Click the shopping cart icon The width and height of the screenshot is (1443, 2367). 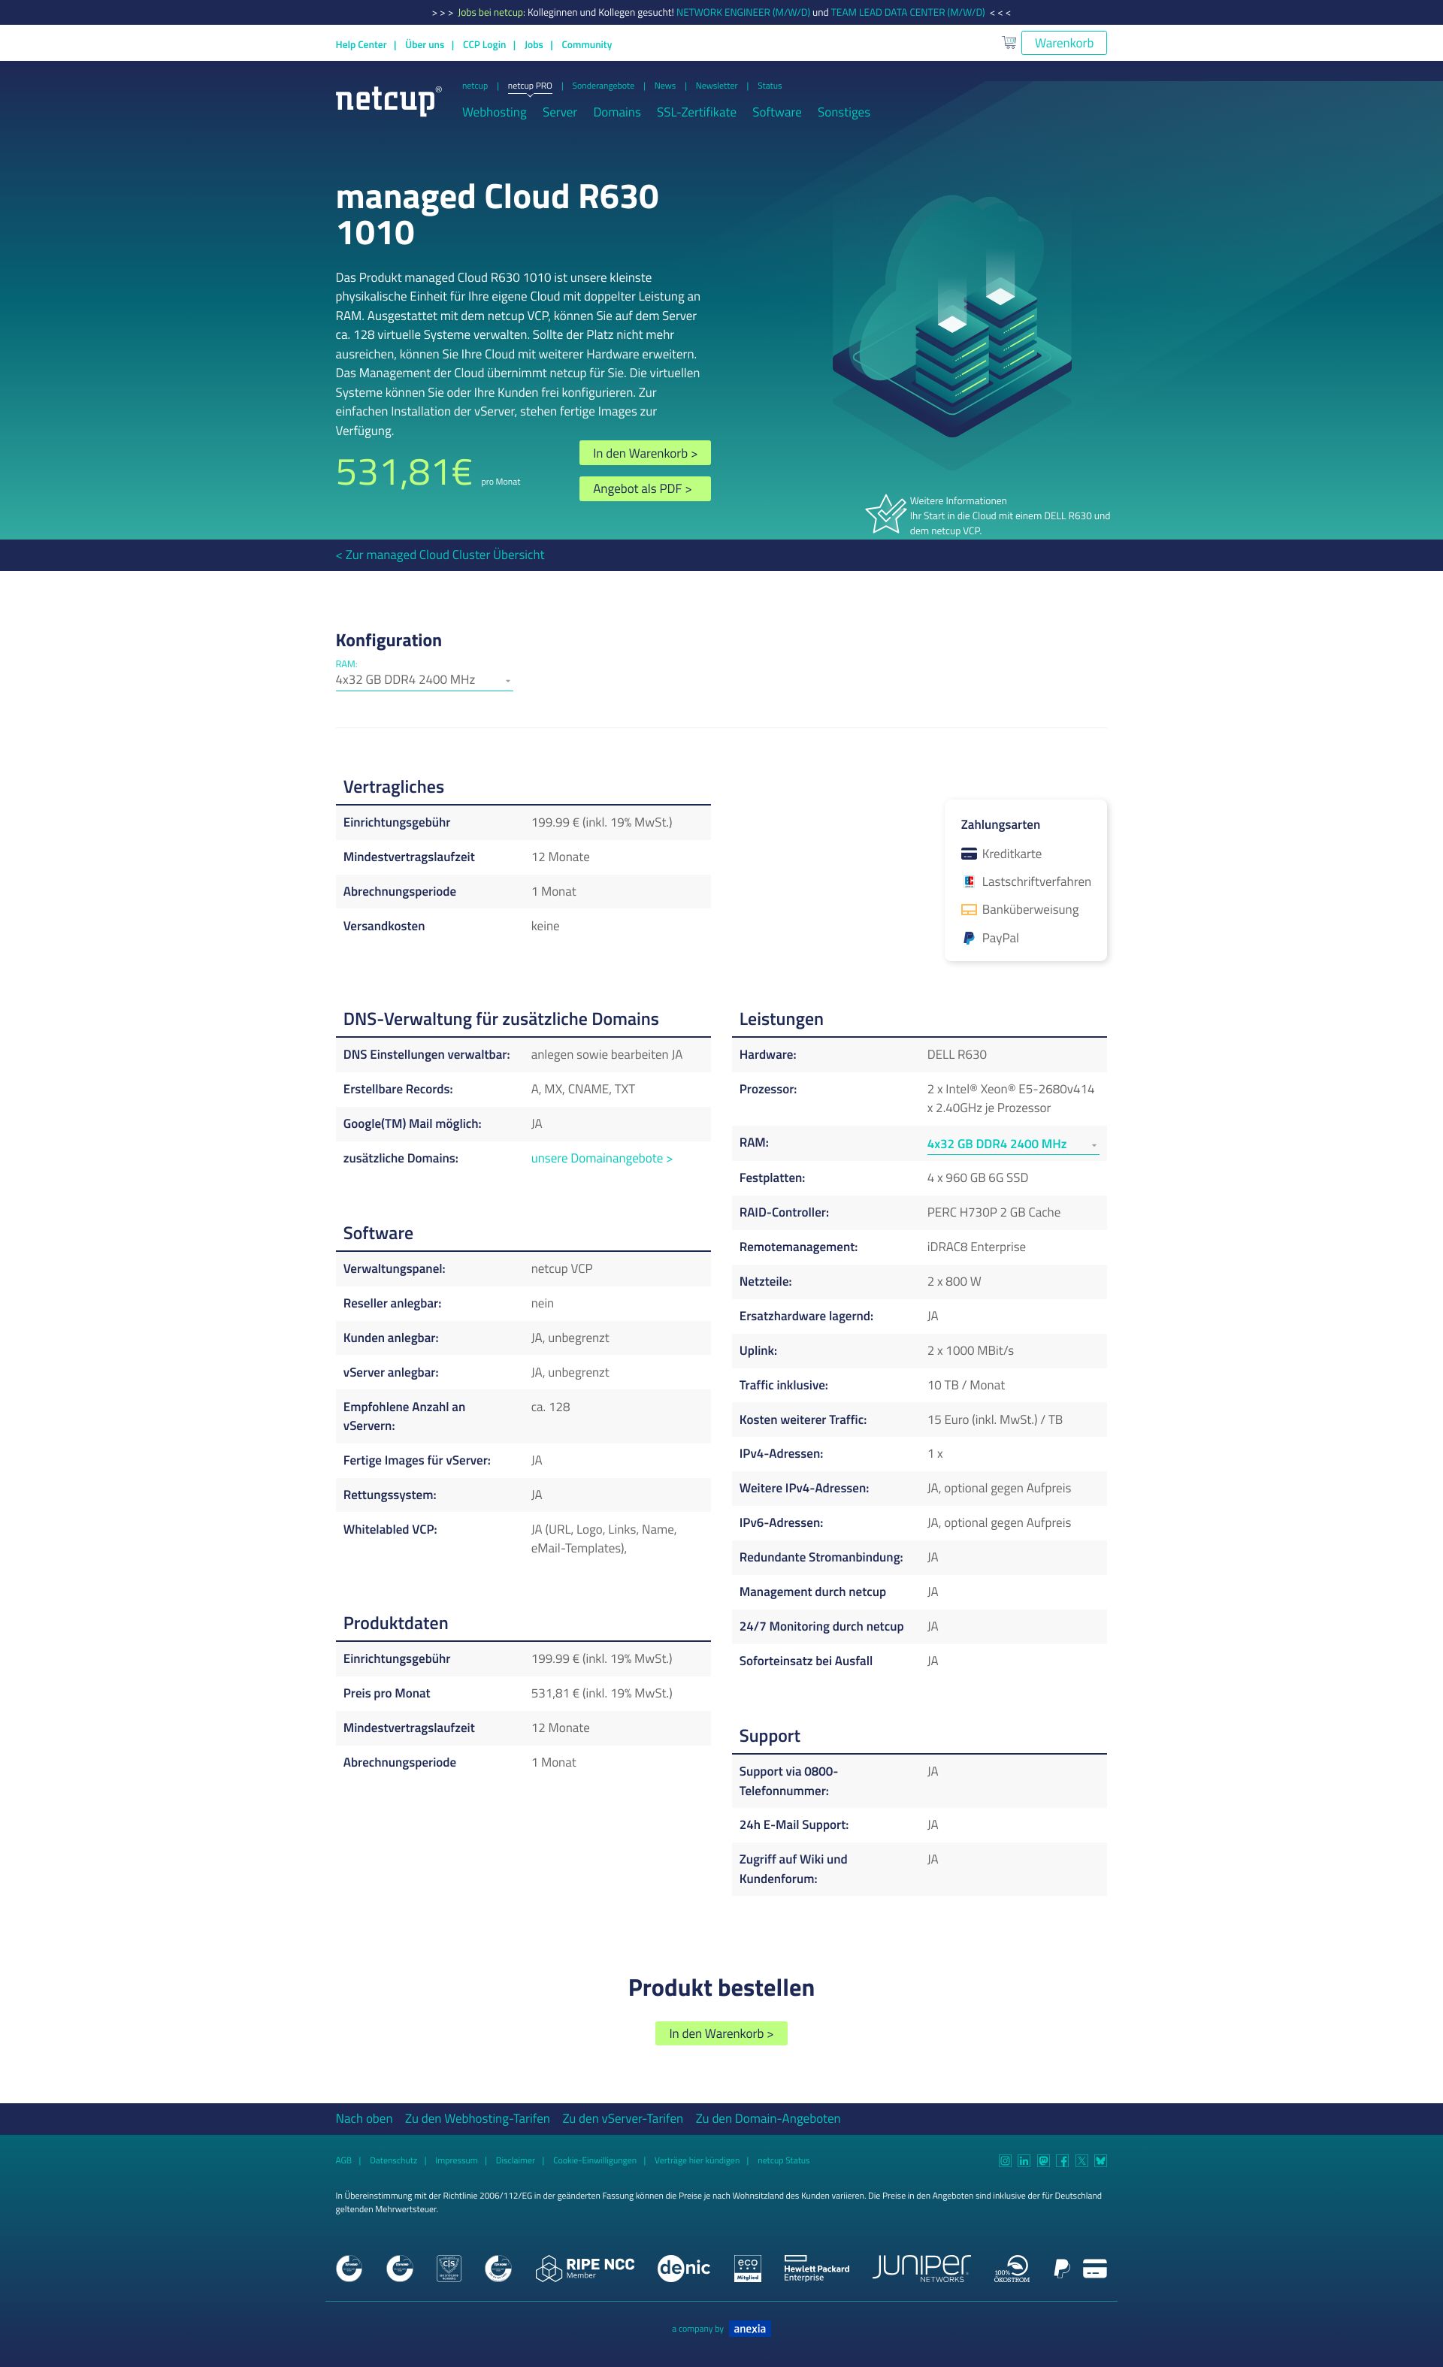1009,42
